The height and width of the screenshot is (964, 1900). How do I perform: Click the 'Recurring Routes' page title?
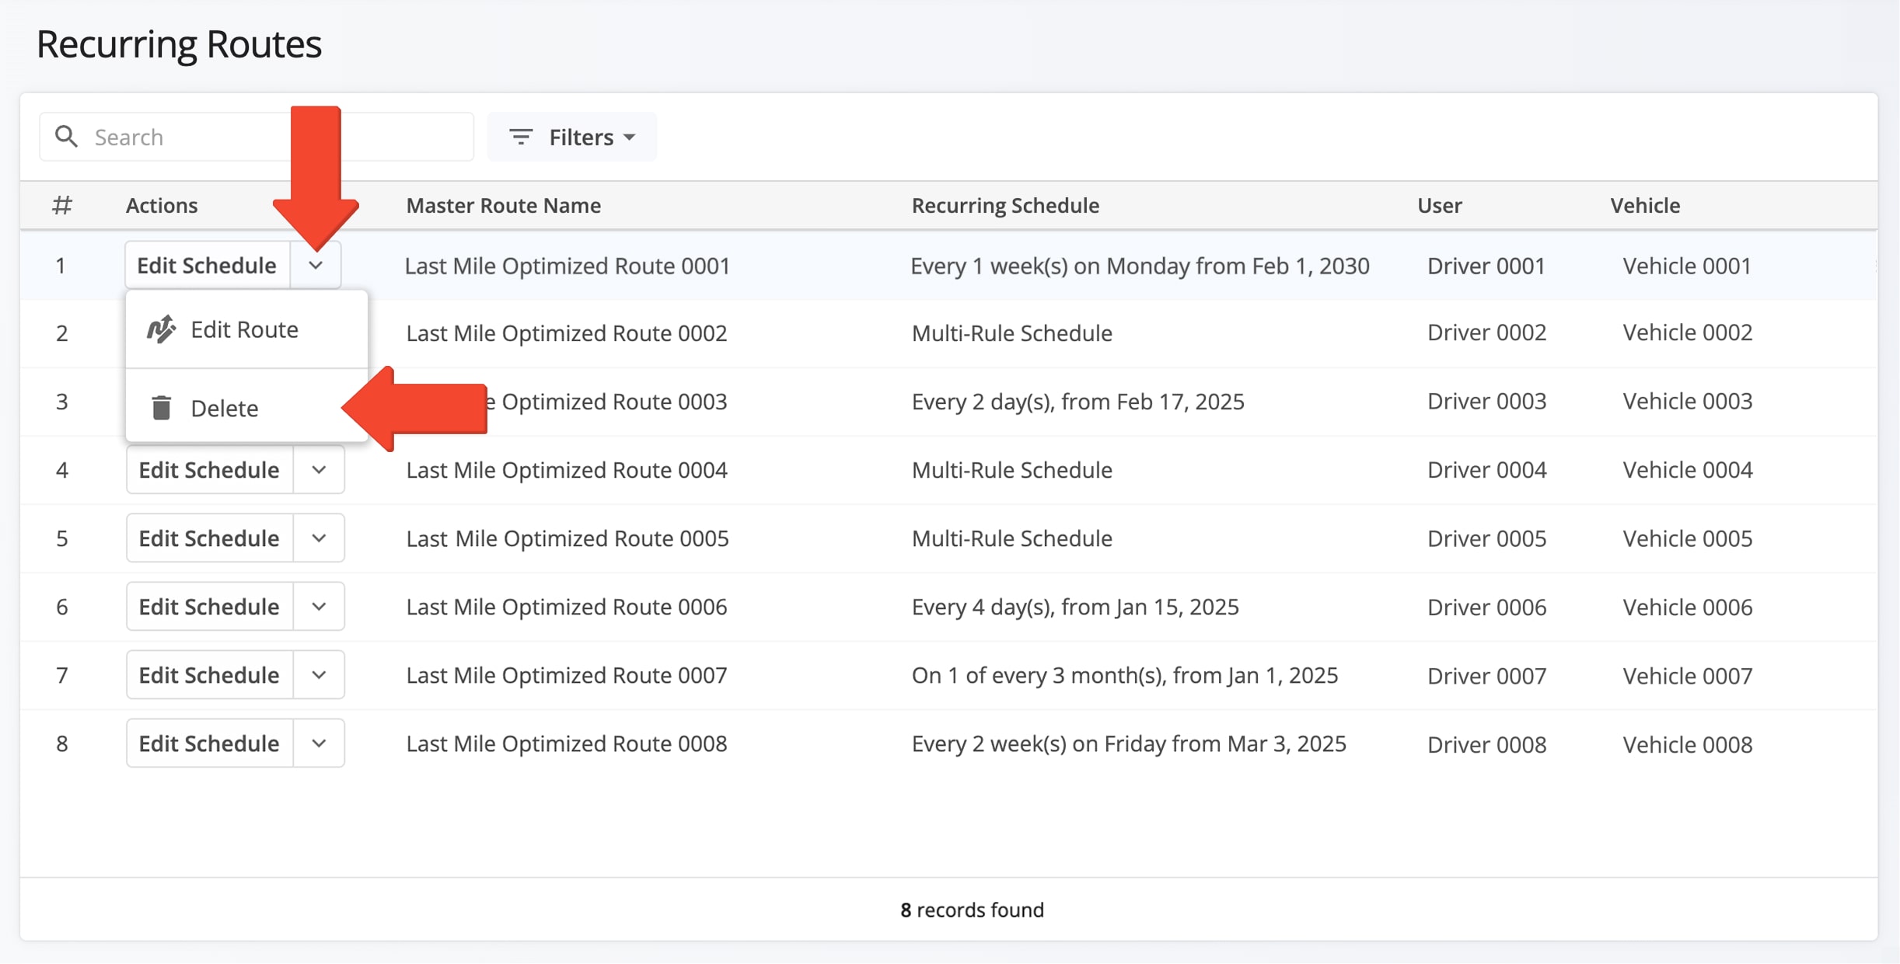coord(179,44)
